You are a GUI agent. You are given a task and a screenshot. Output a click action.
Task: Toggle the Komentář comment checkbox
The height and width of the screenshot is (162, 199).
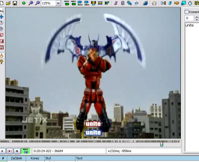pos(186,12)
